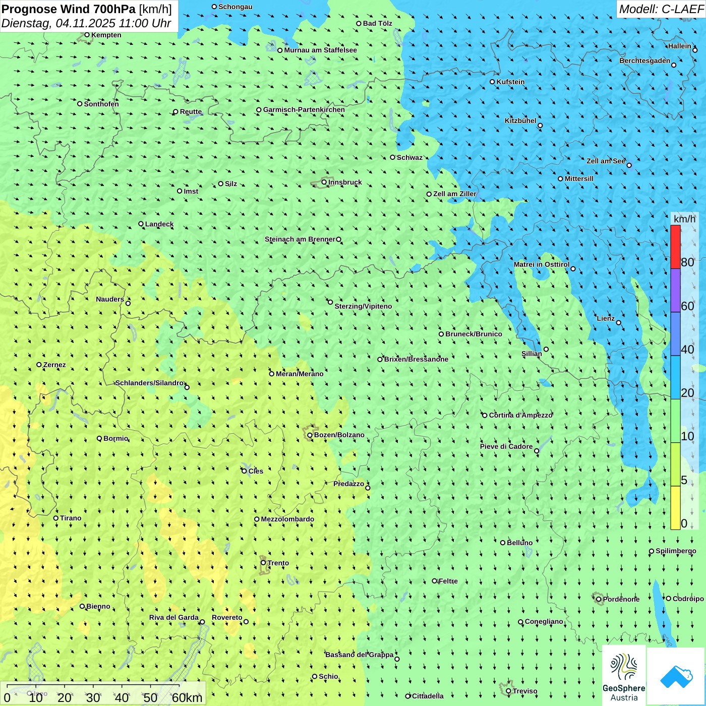This screenshot has width=706, height=706.
Task: Click the 'Steinach am Brenner' label
Action: [300, 239]
